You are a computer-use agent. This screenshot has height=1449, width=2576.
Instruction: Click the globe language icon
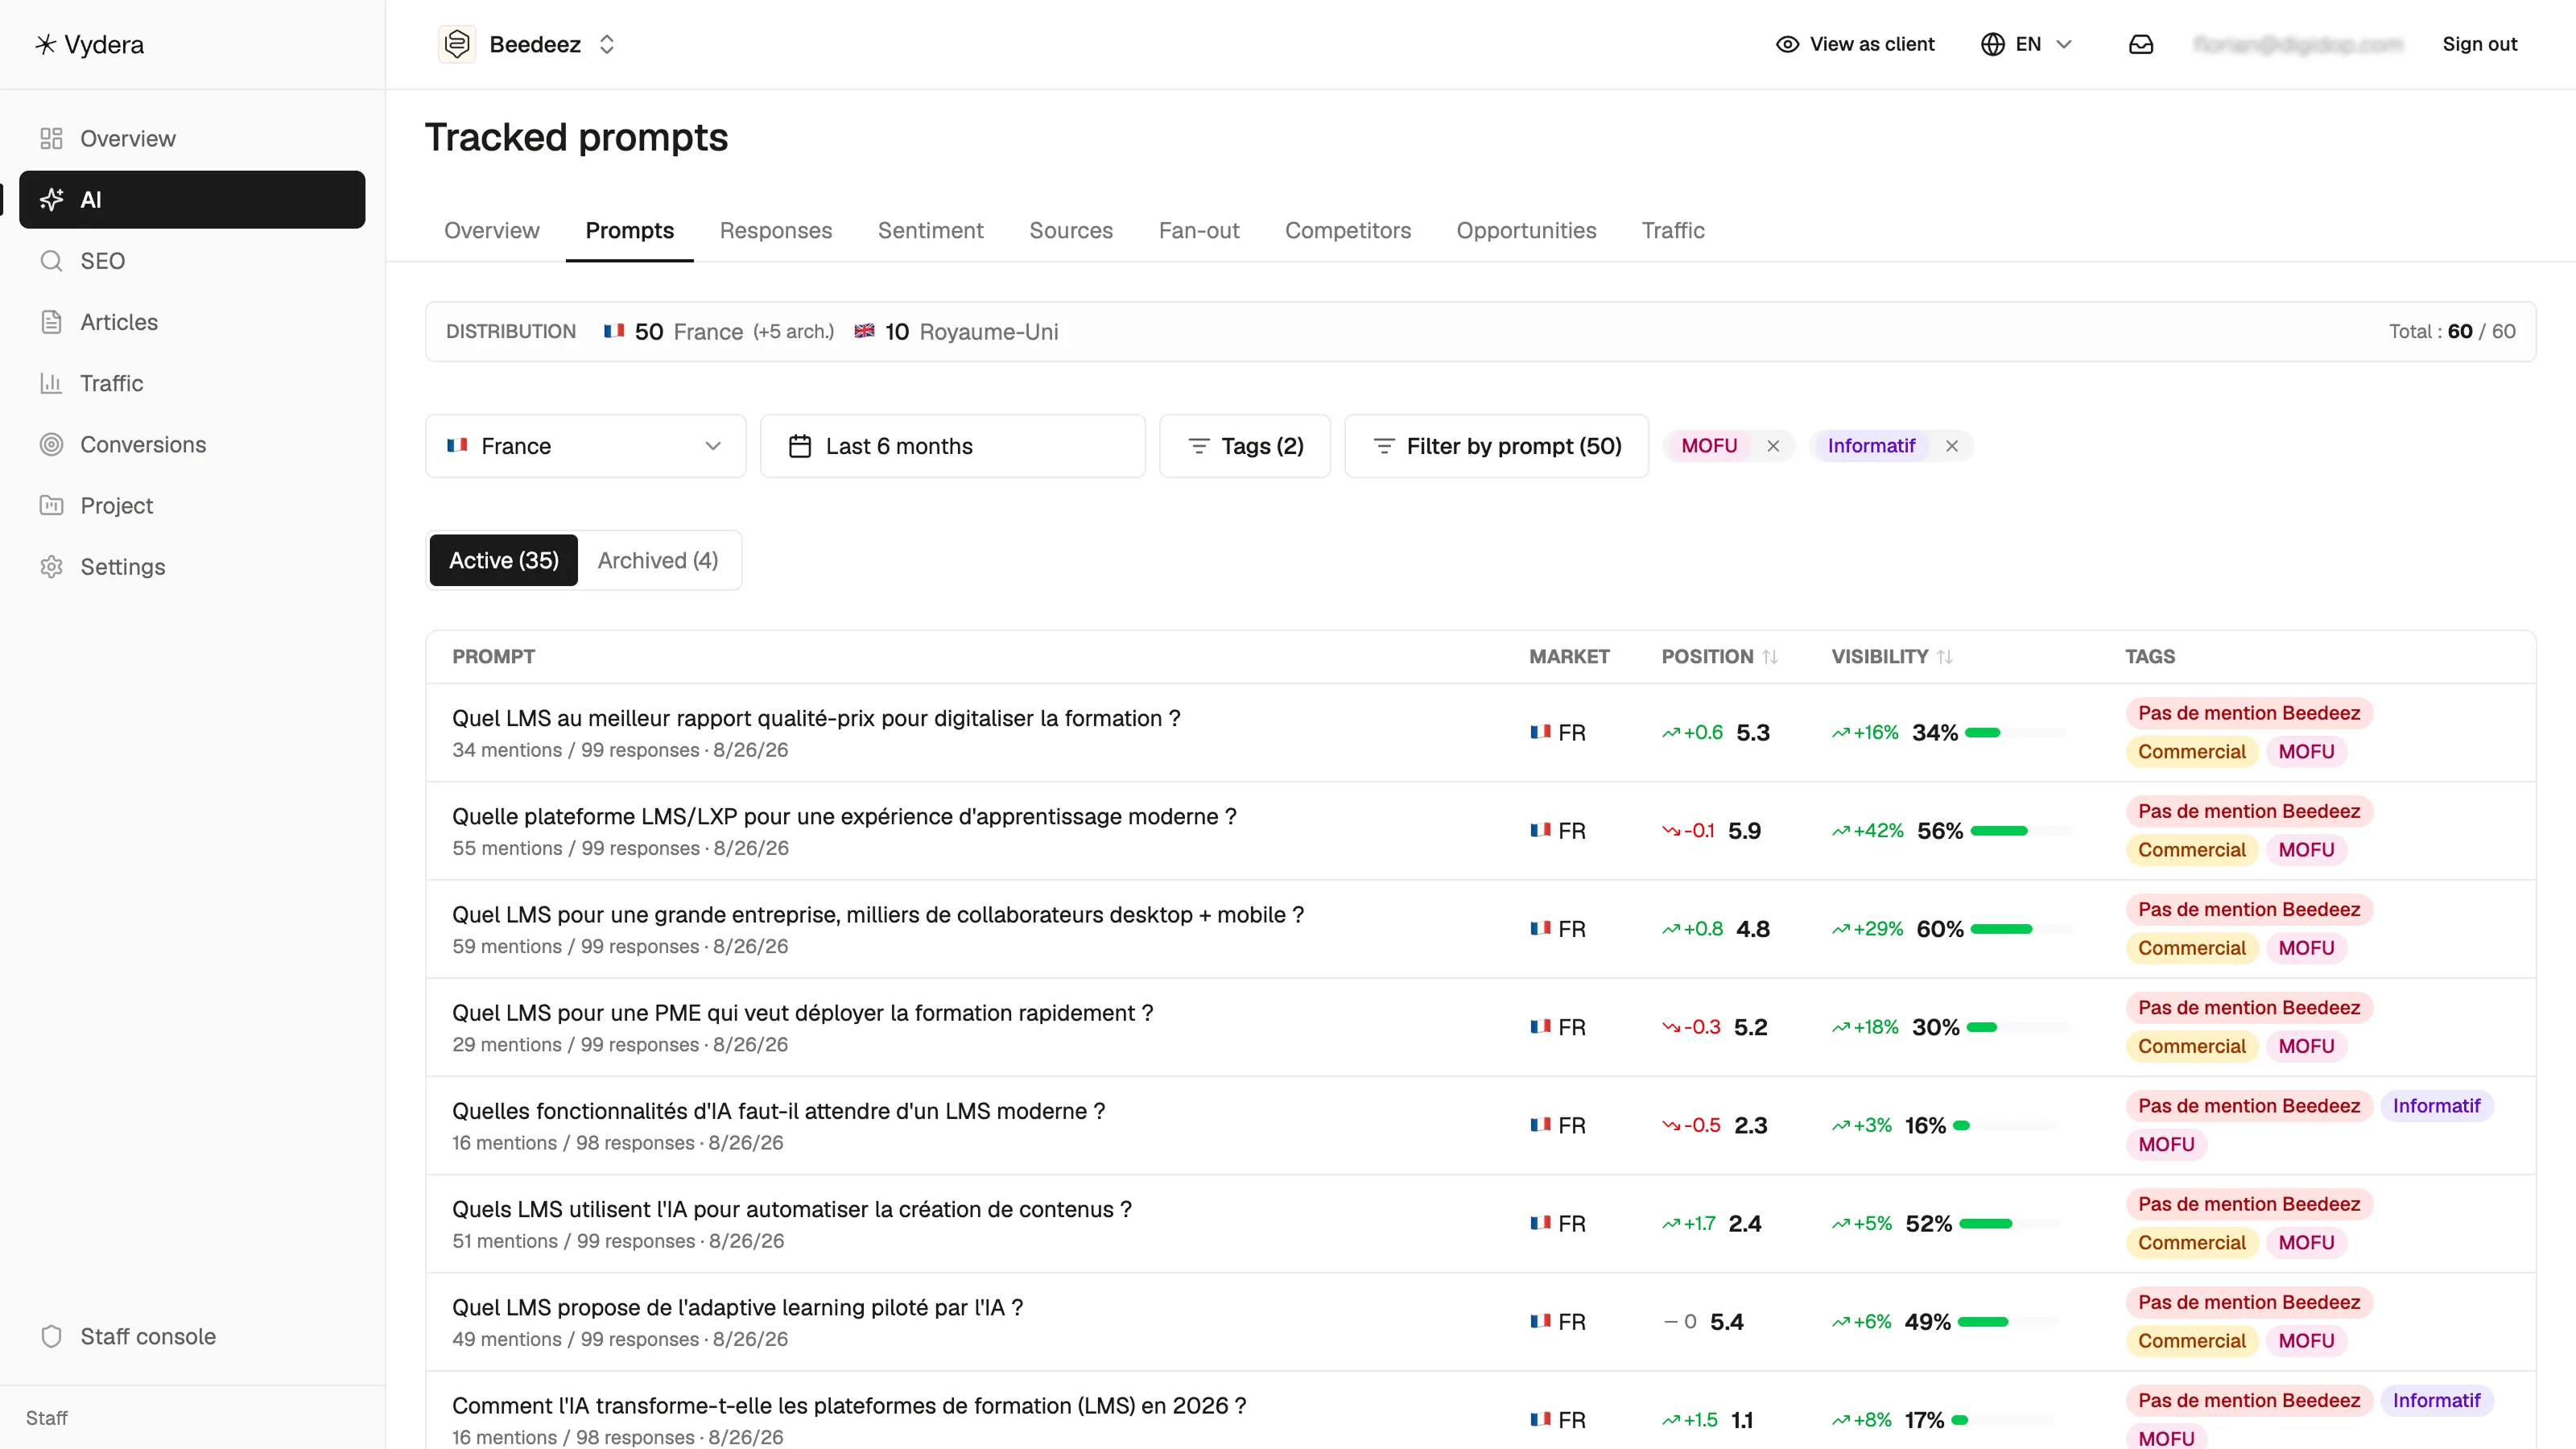point(1992,44)
